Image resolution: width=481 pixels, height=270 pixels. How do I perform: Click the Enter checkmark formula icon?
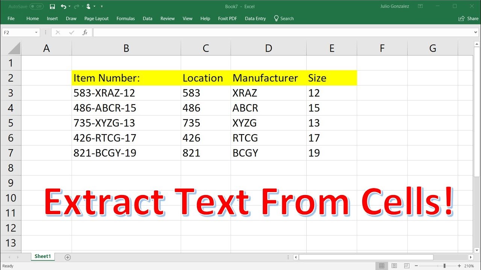coord(71,33)
